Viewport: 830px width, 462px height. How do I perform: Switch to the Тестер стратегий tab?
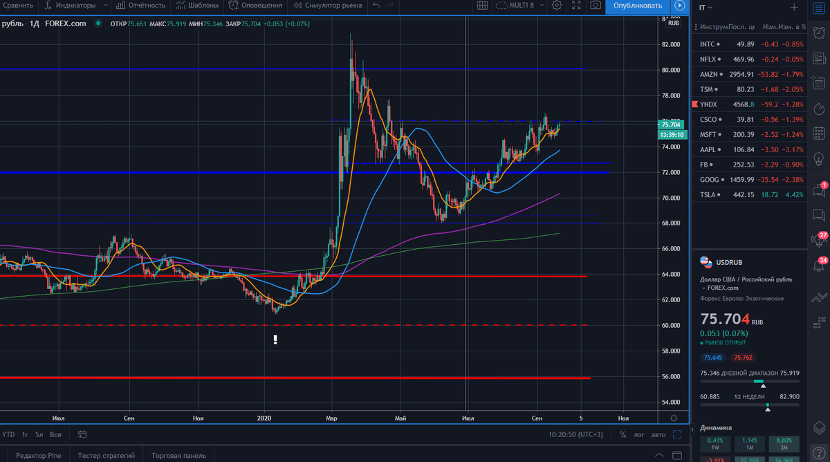[x=106, y=455]
